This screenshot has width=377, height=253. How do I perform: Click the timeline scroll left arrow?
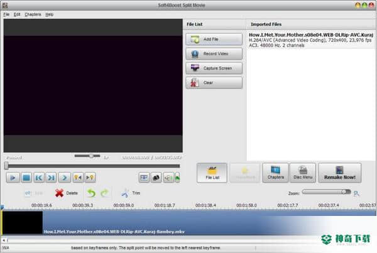click(x=4, y=240)
